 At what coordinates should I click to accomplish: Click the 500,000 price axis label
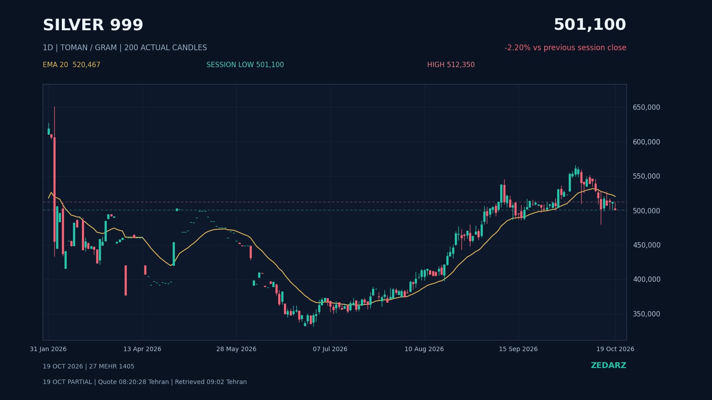(x=646, y=211)
